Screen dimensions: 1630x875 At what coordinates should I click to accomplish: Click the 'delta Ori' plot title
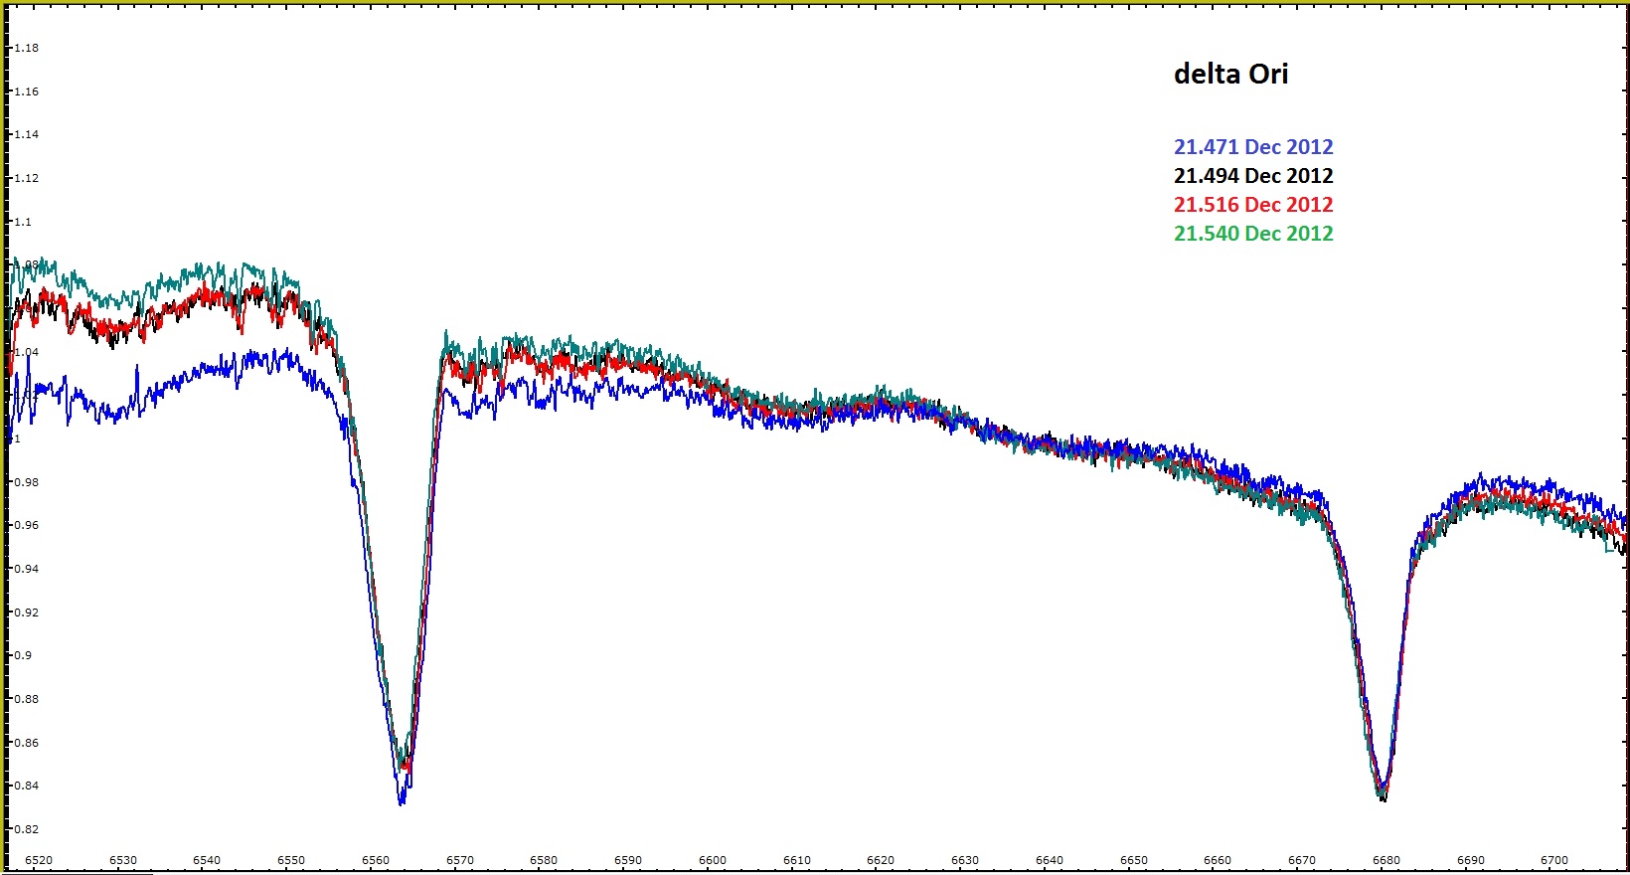1230,75
